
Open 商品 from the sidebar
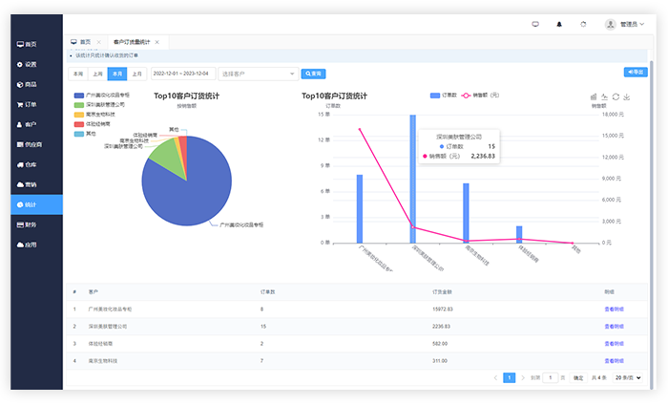coord(31,84)
